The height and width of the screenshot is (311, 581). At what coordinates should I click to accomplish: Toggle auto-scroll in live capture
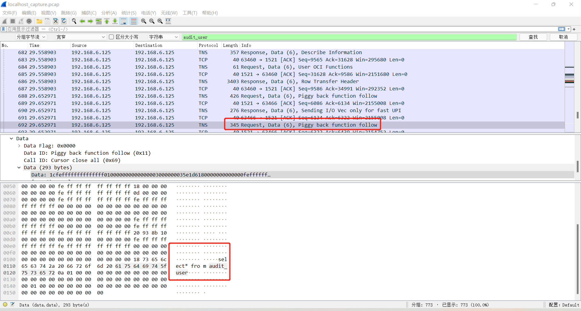point(123,21)
